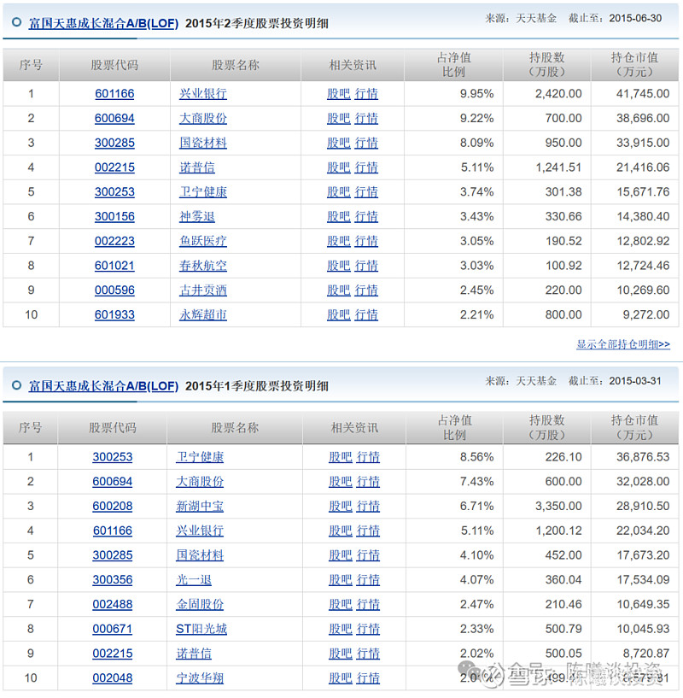Image resolution: width=683 pixels, height=698 pixels.
Task: Open stock code 300356
Action: (113, 579)
